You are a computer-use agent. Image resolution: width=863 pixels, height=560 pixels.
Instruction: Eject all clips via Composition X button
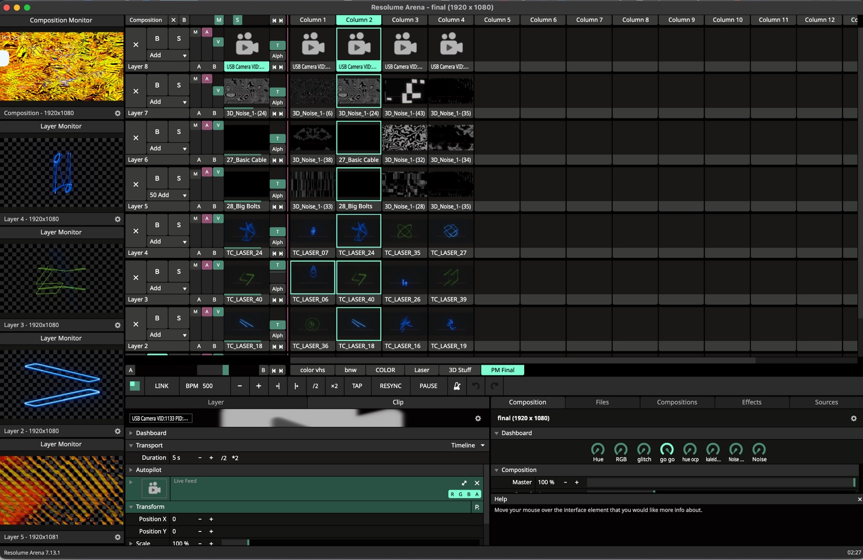point(173,20)
